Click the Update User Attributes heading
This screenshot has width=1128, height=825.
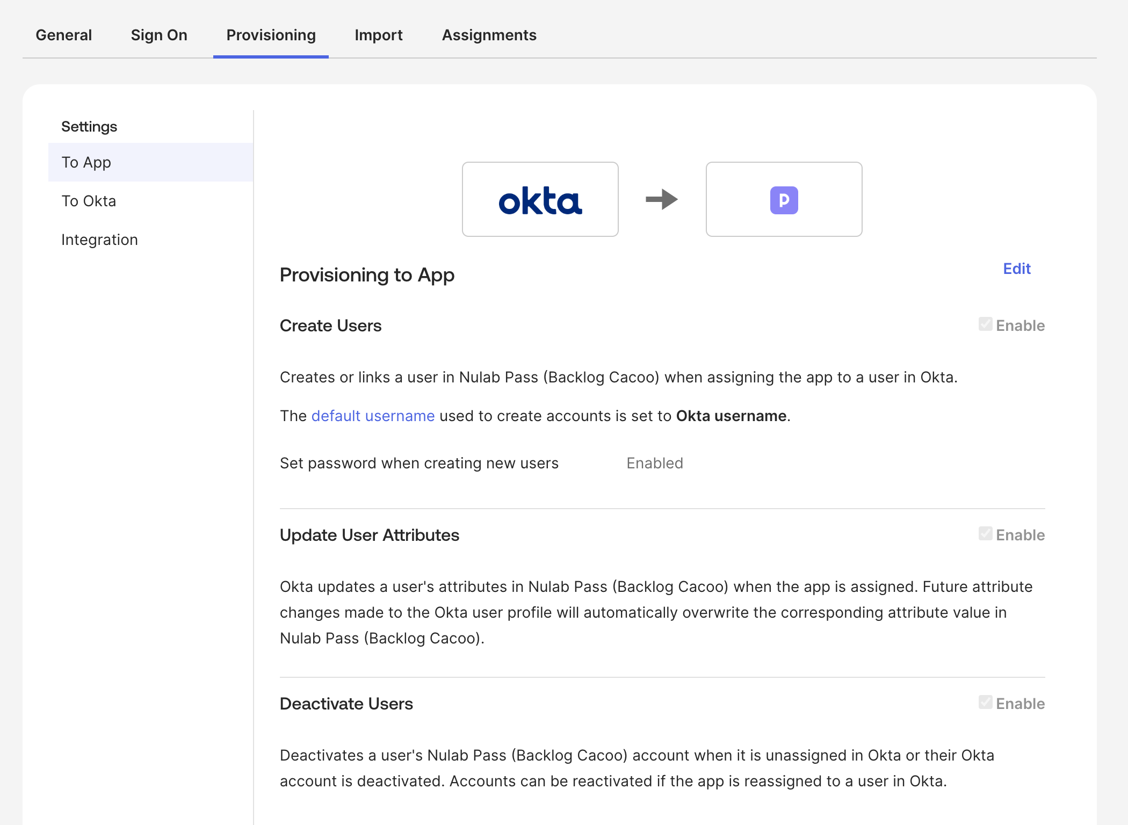click(x=370, y=535)
